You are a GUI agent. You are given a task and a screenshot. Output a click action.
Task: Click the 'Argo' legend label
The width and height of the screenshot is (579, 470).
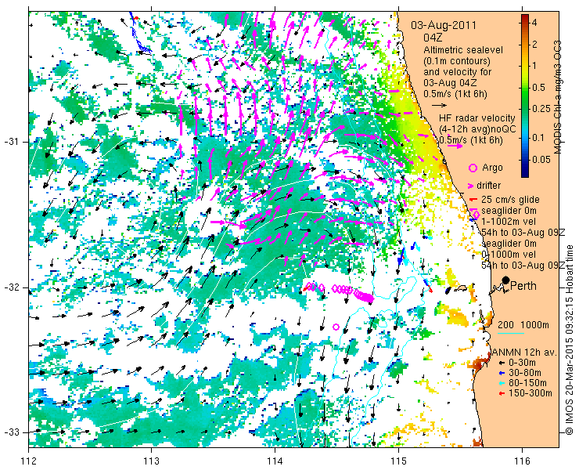coord(493,168)
